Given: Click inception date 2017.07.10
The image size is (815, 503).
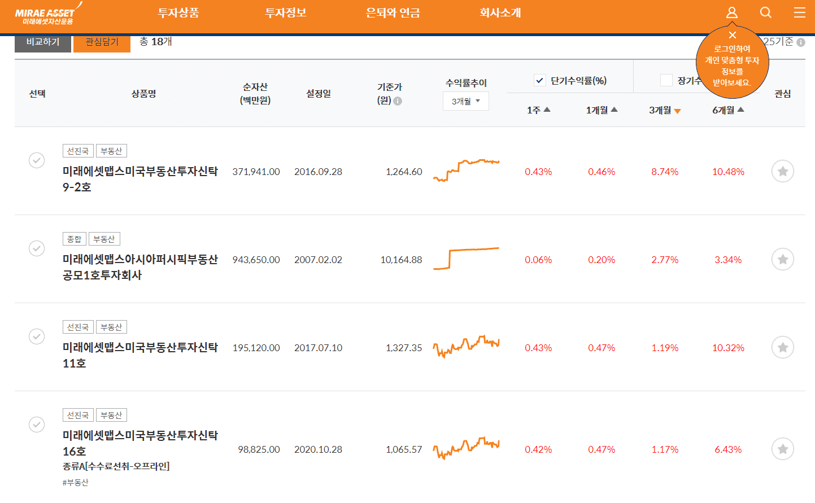Looking at the screenshot, I should coord(318,348).
